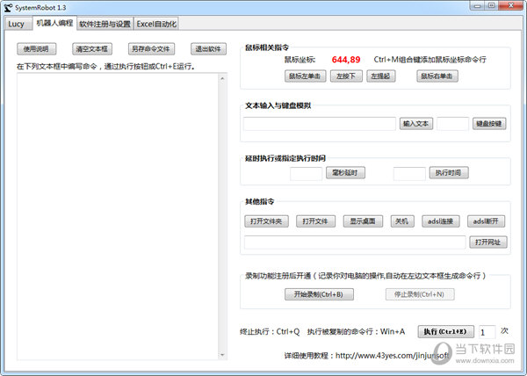Viewport: 527px width, 376px height.
Task: Click inside the large command text box
Action: (x=118, y=216)
